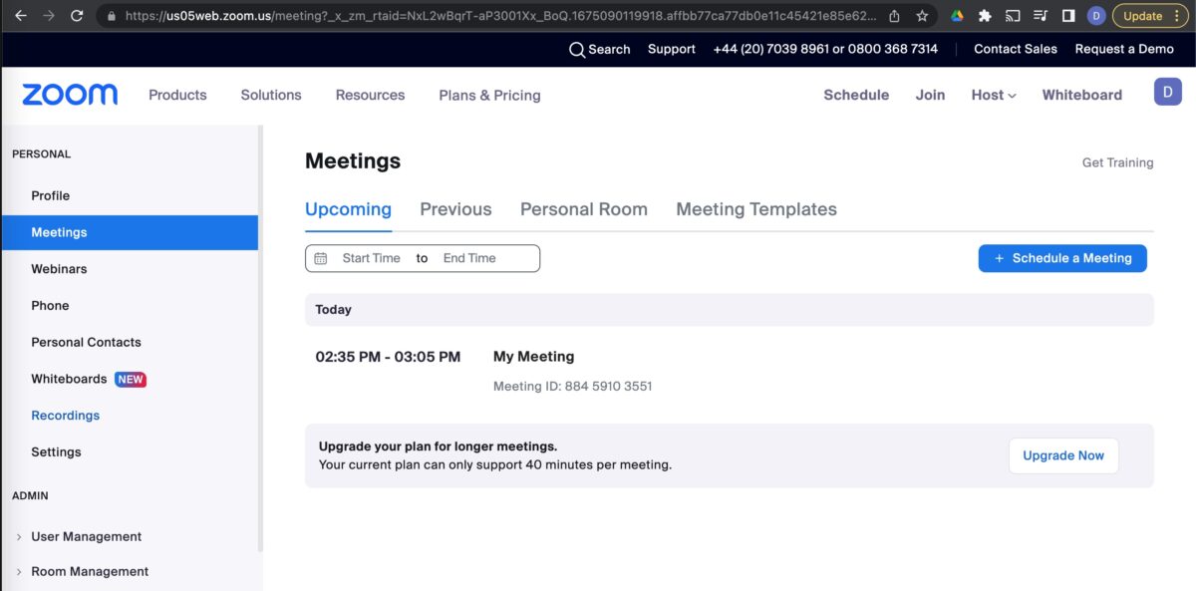This screenshot has height=591, width=1196.
Task: Click the 02:35 PM - 03:05 PM time
Action: click(388, 357)
